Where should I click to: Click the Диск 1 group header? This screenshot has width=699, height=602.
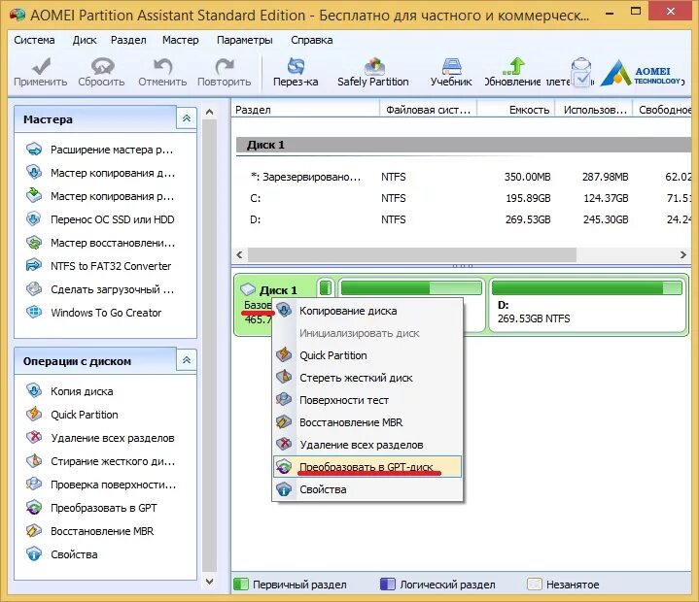(x=464, y=145)
